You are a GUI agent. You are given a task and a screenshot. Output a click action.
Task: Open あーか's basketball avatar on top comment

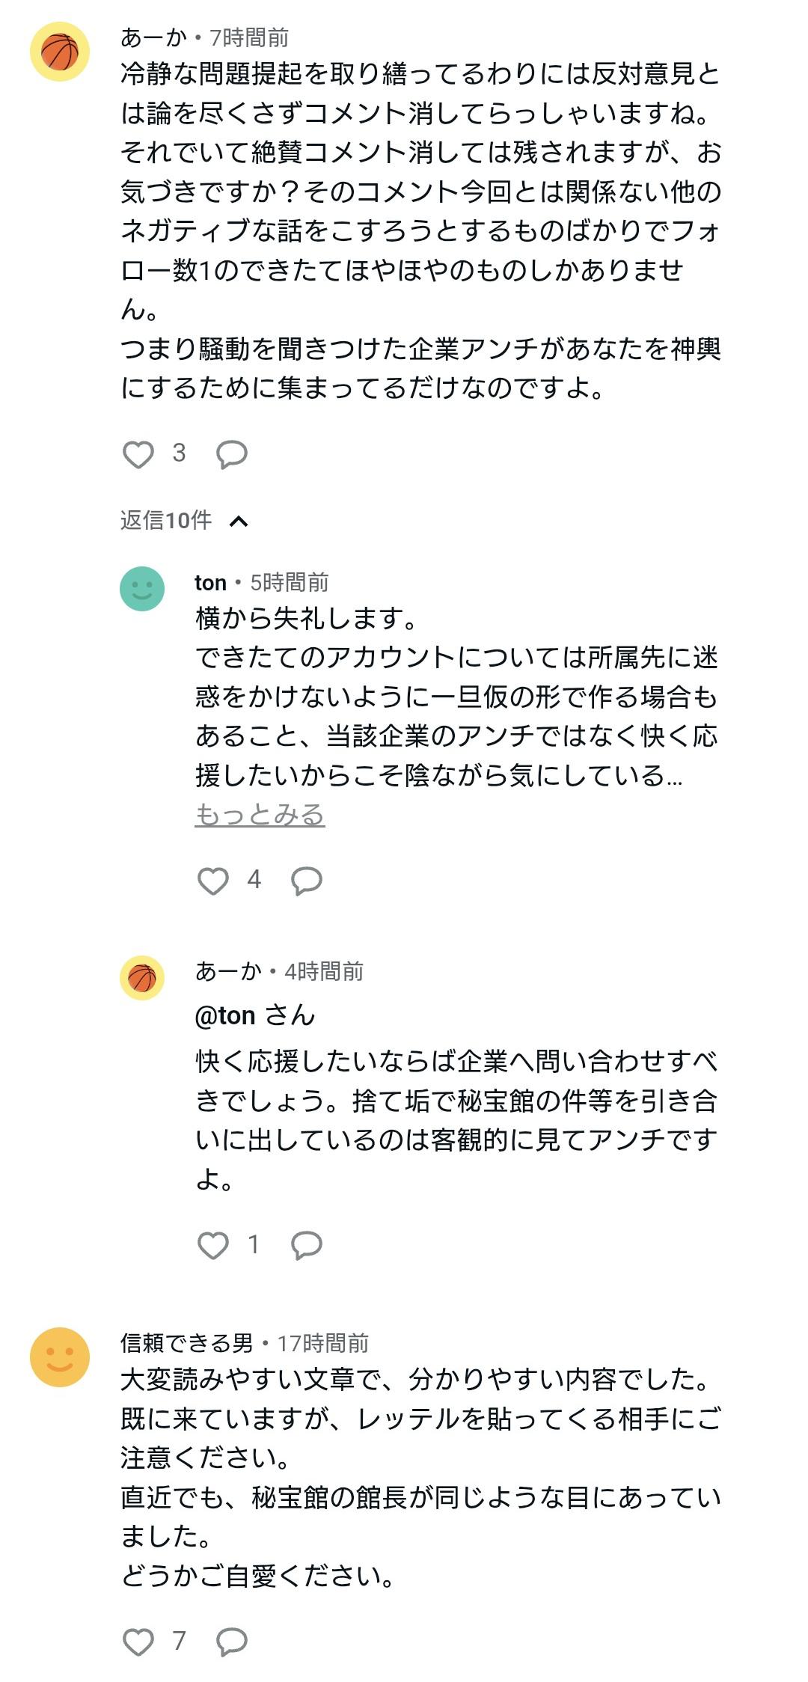click(x=60, y=52)
